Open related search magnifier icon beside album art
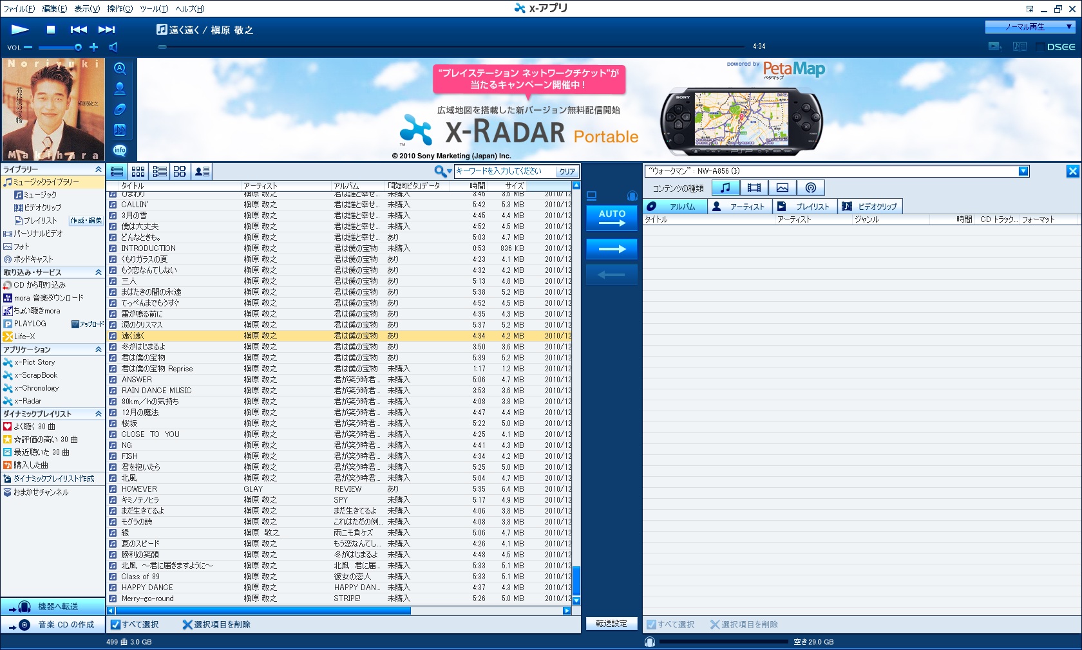The height and width of the screenshot is (650, 1082). click(x=120, y=68)
